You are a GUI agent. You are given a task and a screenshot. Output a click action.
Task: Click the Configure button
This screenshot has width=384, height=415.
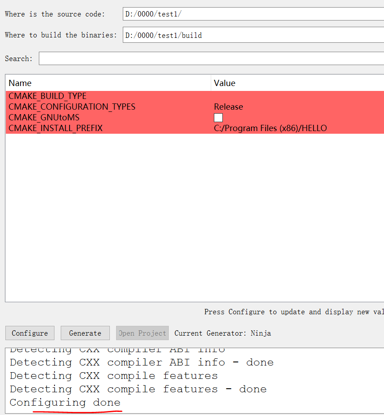pyautogui.click(x=29, y=333)
